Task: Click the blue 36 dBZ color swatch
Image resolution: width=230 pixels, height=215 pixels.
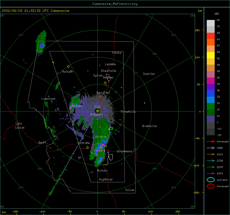Action: pos(211,94)
